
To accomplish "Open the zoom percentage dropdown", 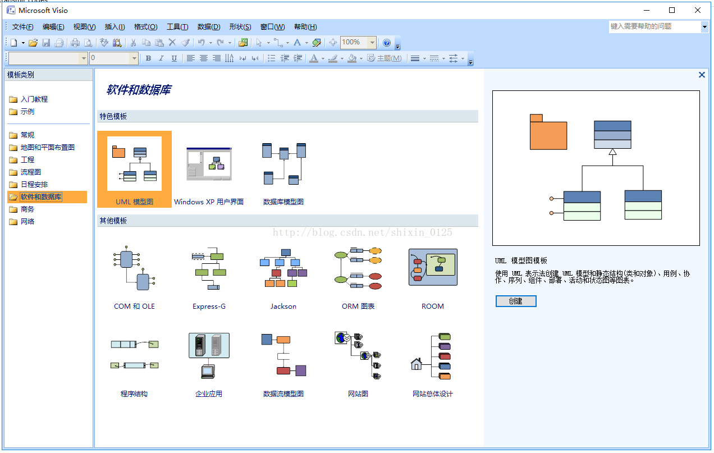I will coord(372,43).
